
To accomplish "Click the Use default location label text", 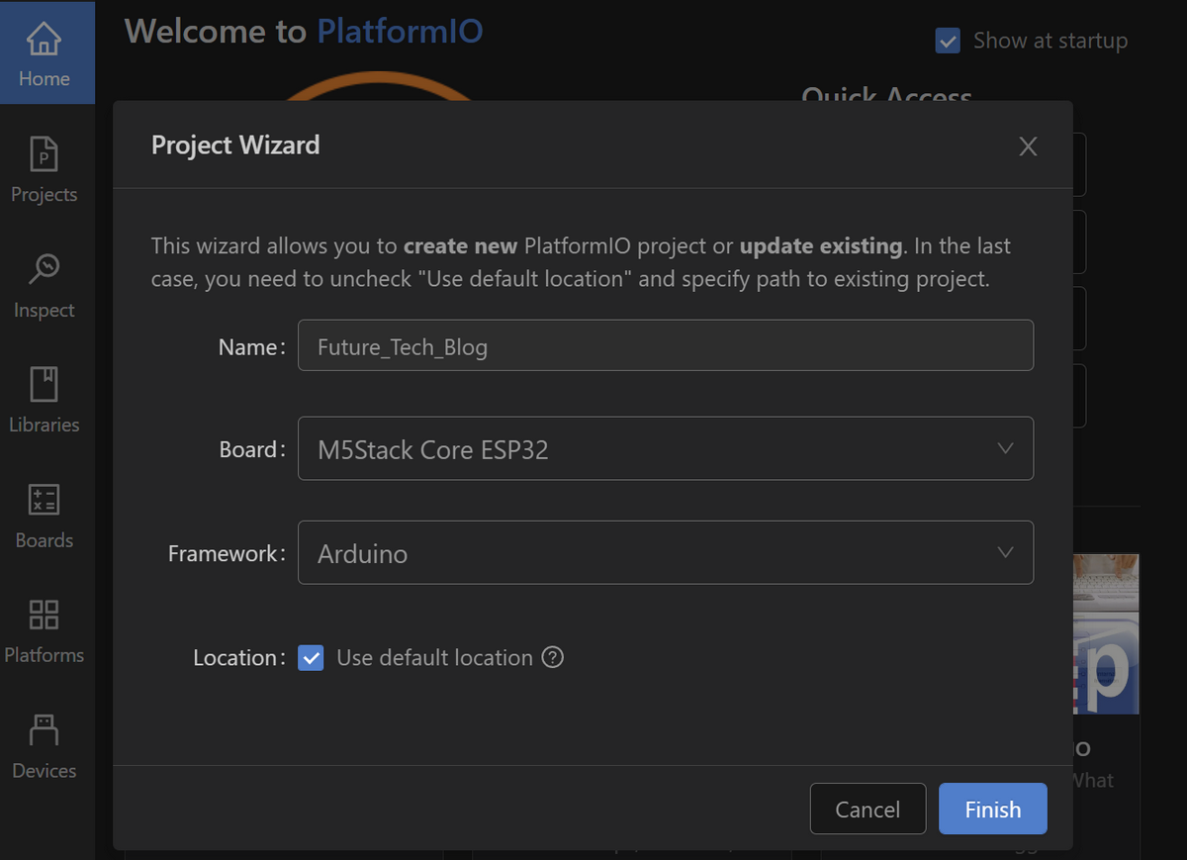I will click(434, 657).
